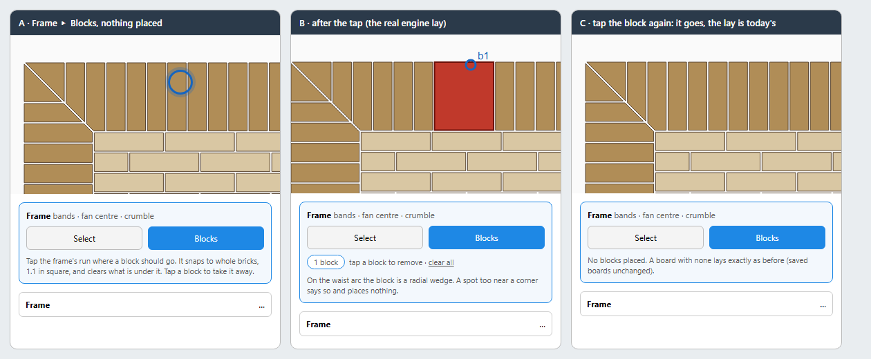871x359 pixels.
Task: Click Select button in panel B
Action: click(365, 237)
